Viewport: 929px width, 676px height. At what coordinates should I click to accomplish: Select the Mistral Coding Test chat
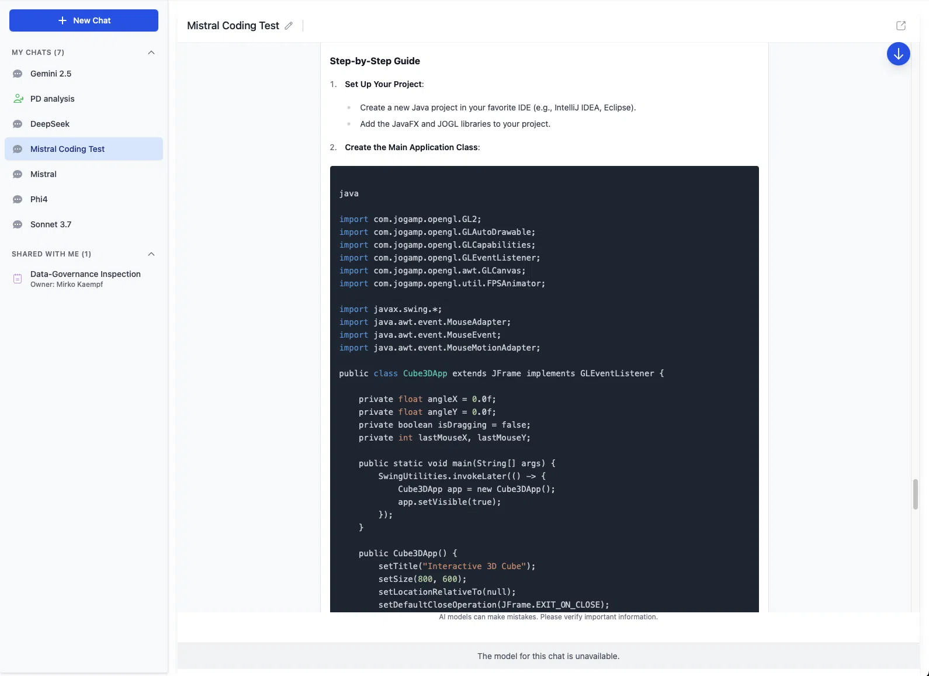pyautogui.click(x=67, y=149)
